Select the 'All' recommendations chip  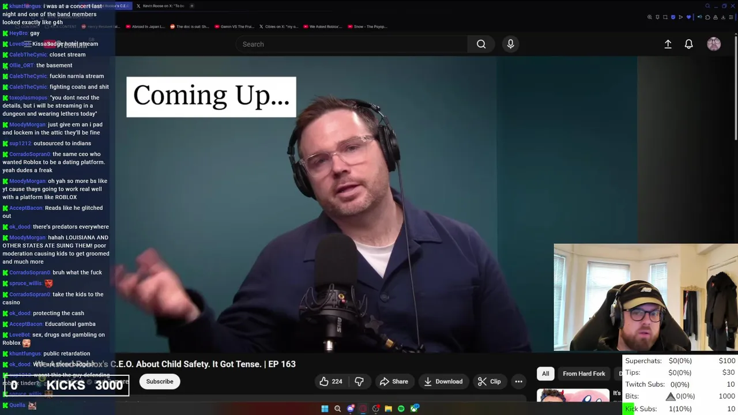[545, 373]
